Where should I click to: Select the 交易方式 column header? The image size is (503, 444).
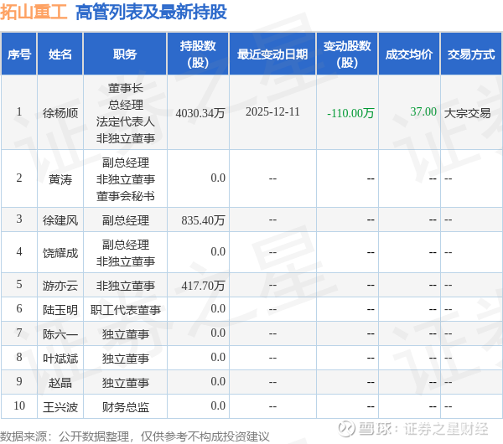[471, 54]
